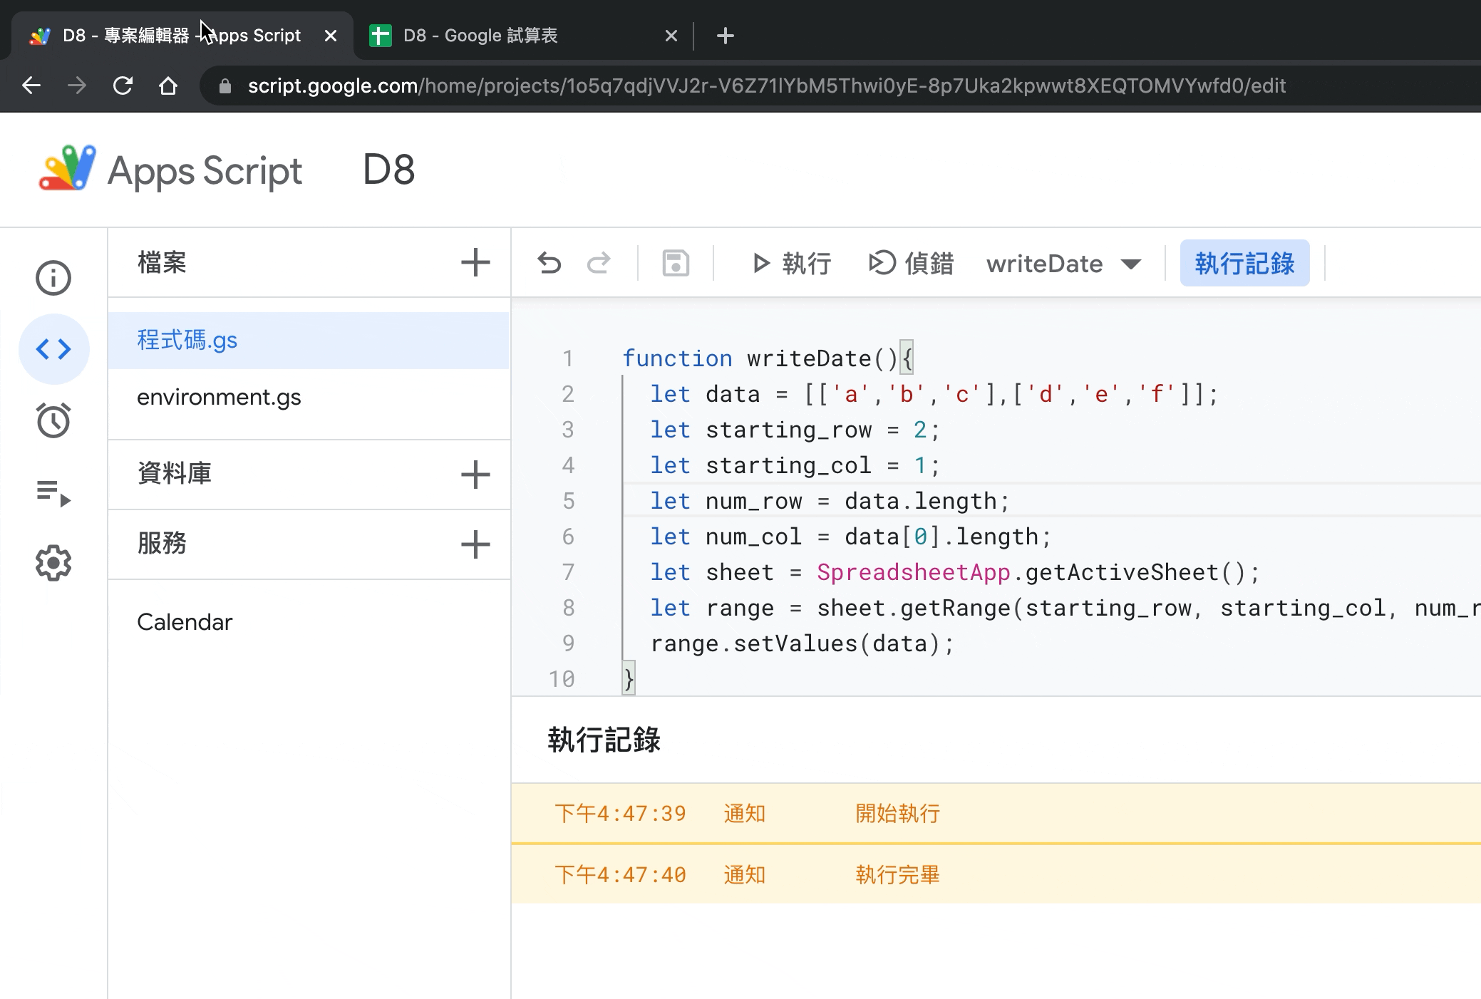This screenshot has height=999, width=1481.
Task: Reload the current page
Action: pos(123,86)
